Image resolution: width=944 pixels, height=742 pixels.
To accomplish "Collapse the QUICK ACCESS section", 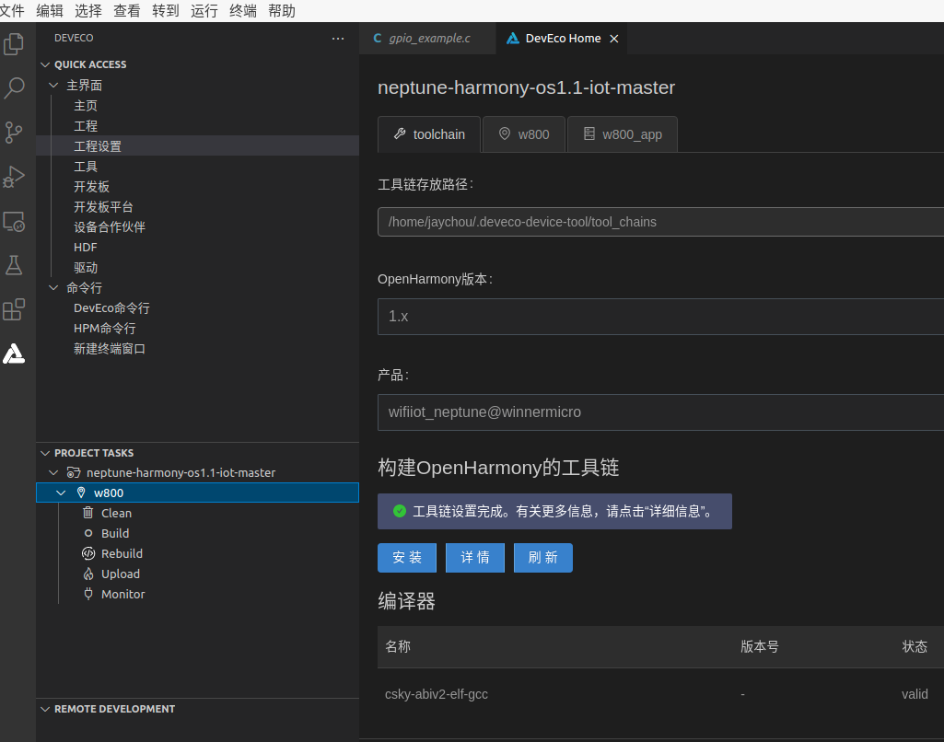I will pos(45,64).
